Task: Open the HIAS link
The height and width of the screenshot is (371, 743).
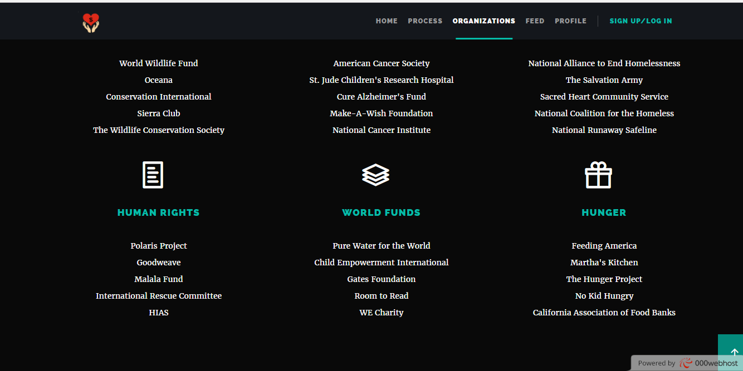Action: pyautogui.click(x=159, y=313)
